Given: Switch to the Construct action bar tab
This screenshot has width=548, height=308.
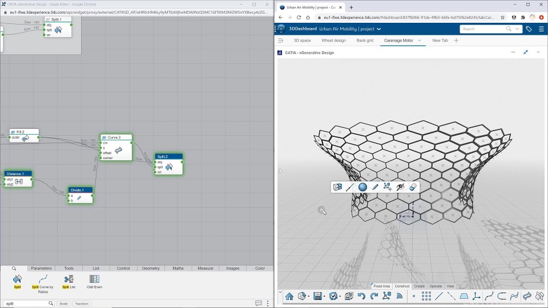Looking at the screenshot, I should coord(402,286).
